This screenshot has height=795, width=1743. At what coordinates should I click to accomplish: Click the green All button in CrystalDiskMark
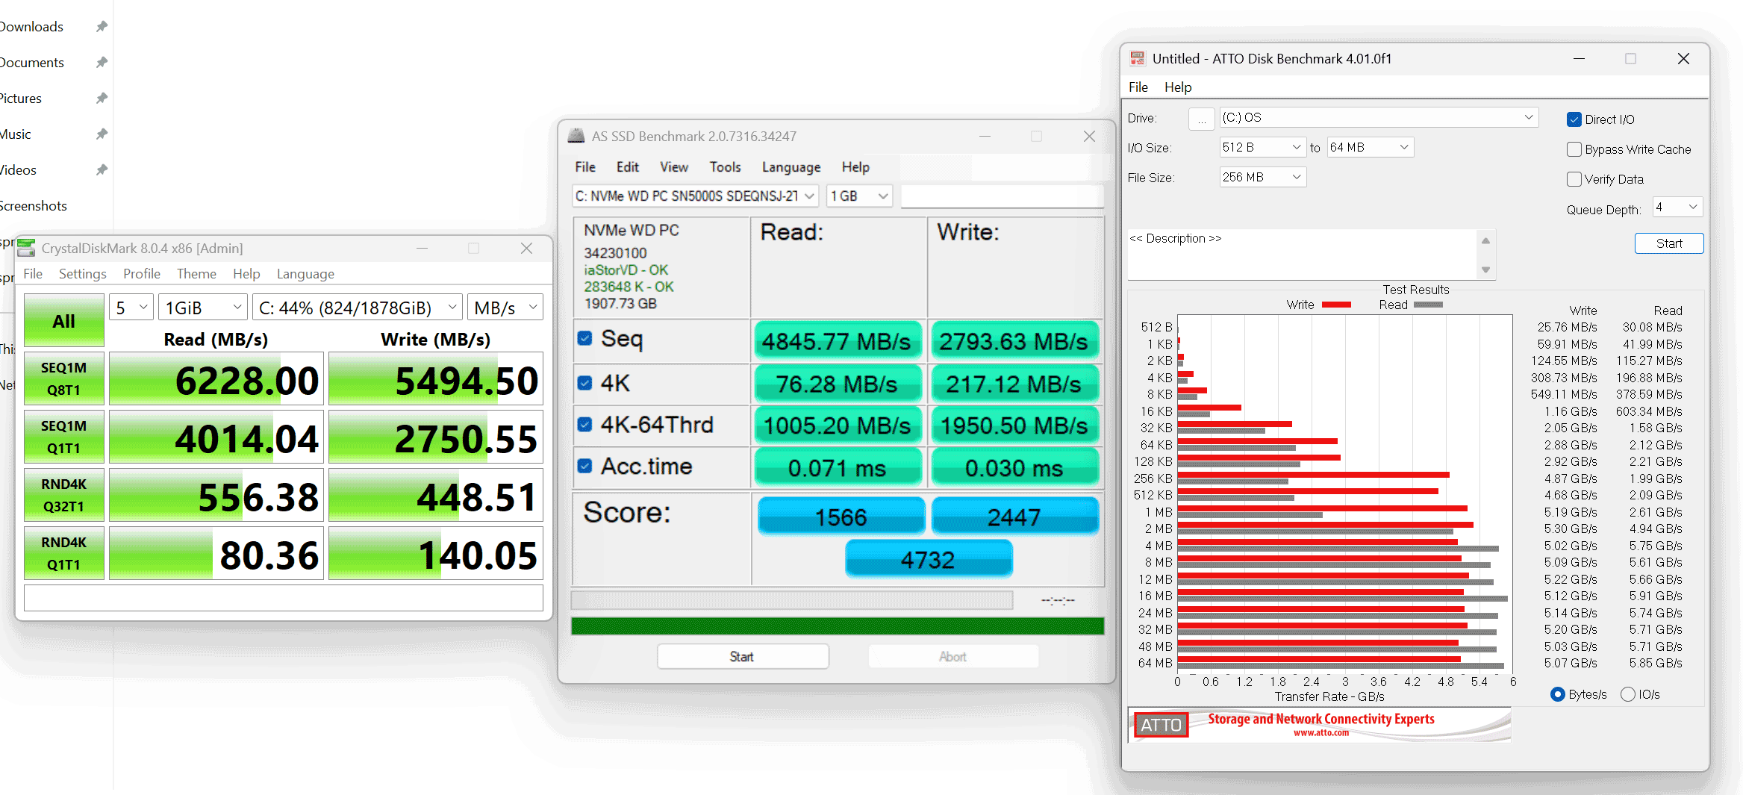[64, 320]
